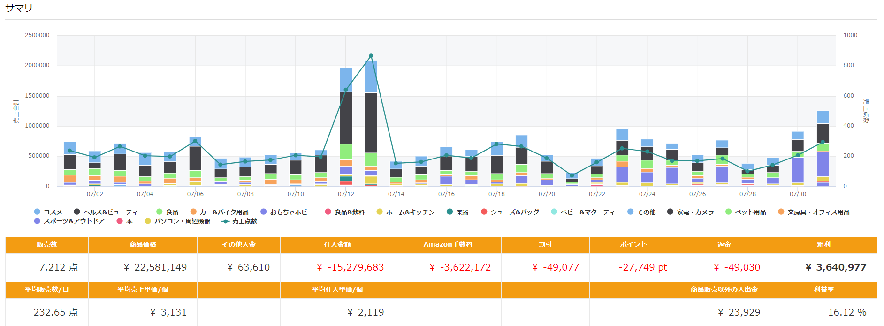
Task: Click the パソコン・周辺機器 legend entry
Action: 178,221
